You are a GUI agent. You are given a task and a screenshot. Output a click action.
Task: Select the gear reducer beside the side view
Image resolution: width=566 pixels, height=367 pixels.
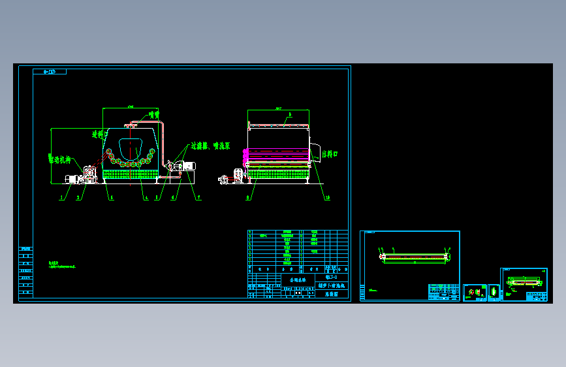238,176
